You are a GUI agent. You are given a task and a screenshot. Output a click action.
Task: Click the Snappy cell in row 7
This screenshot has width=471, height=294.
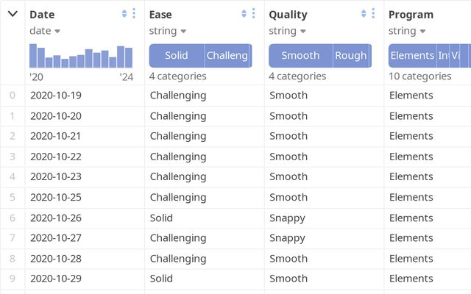(287, 238)
